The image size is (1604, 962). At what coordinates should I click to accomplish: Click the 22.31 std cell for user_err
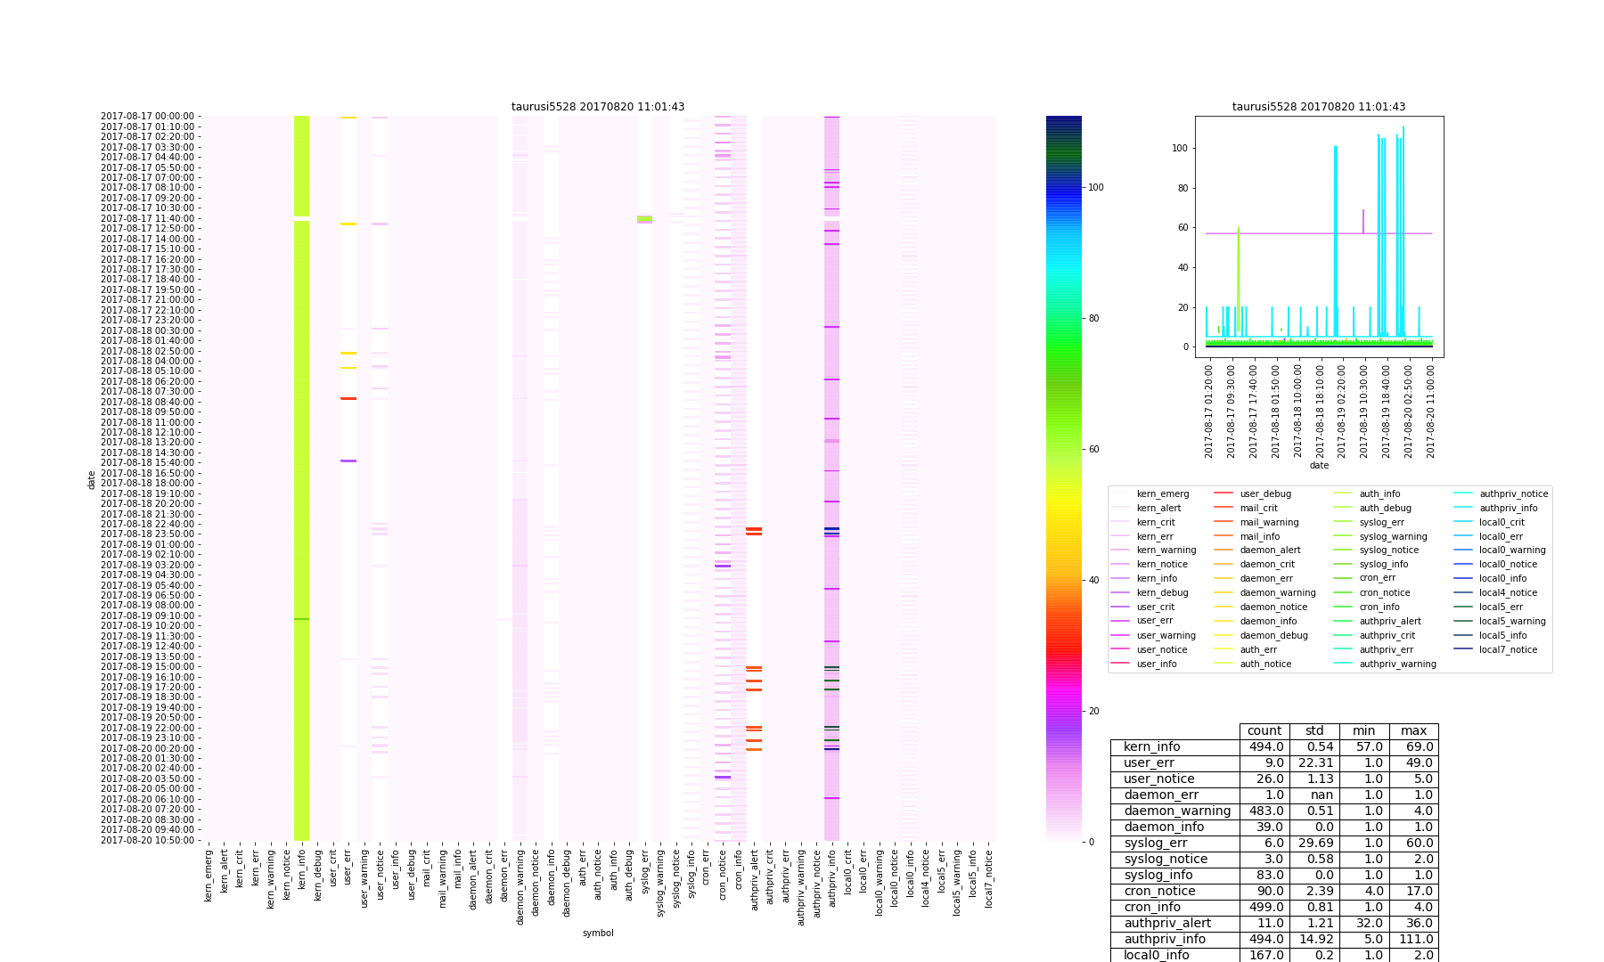point(1313,763)
